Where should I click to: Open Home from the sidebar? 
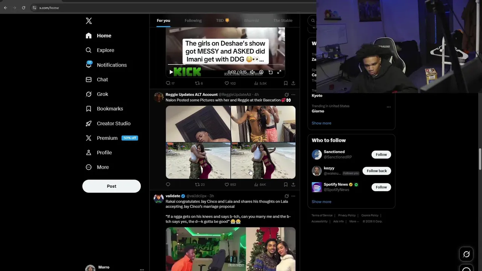[x=98, y=35]
